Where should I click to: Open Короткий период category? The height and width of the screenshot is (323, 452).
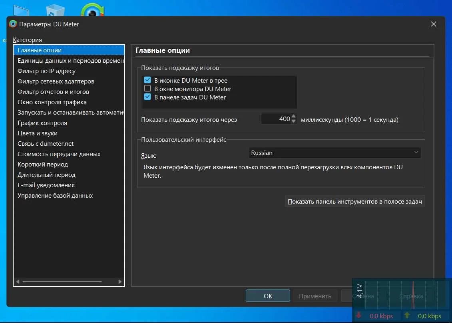point(69,164)
